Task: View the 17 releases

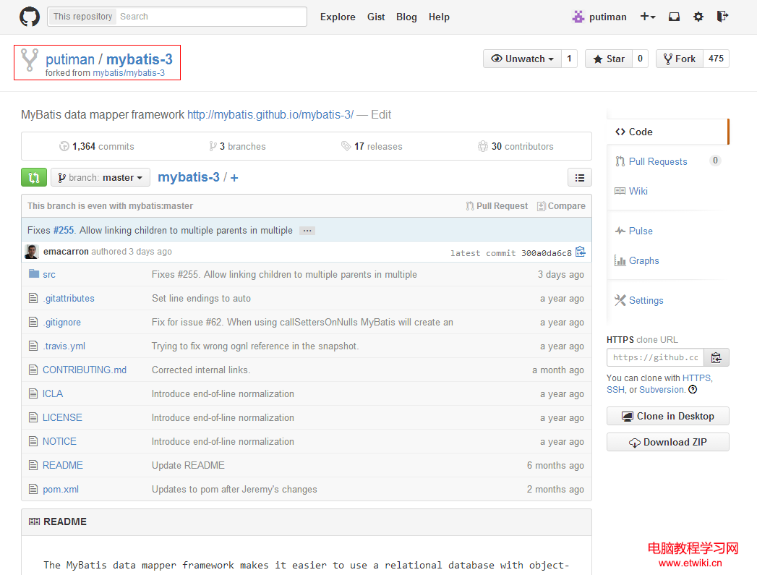Action: click(372, 146)
